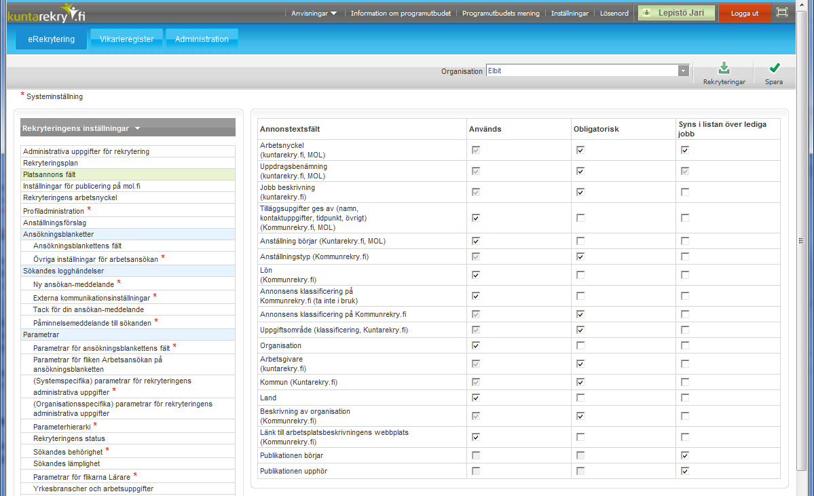This screenshot has width=814, height=496.
Task: Toggle Används for Länk till arbetsplatsbeskrivningens webbplats
Action: point(475,437)
